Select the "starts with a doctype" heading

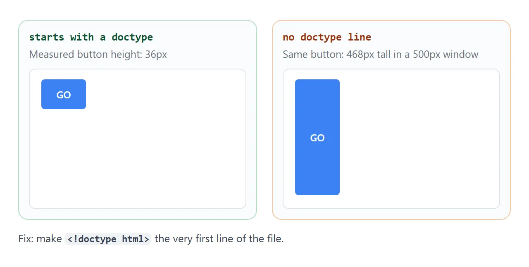(x=91, y=37)
